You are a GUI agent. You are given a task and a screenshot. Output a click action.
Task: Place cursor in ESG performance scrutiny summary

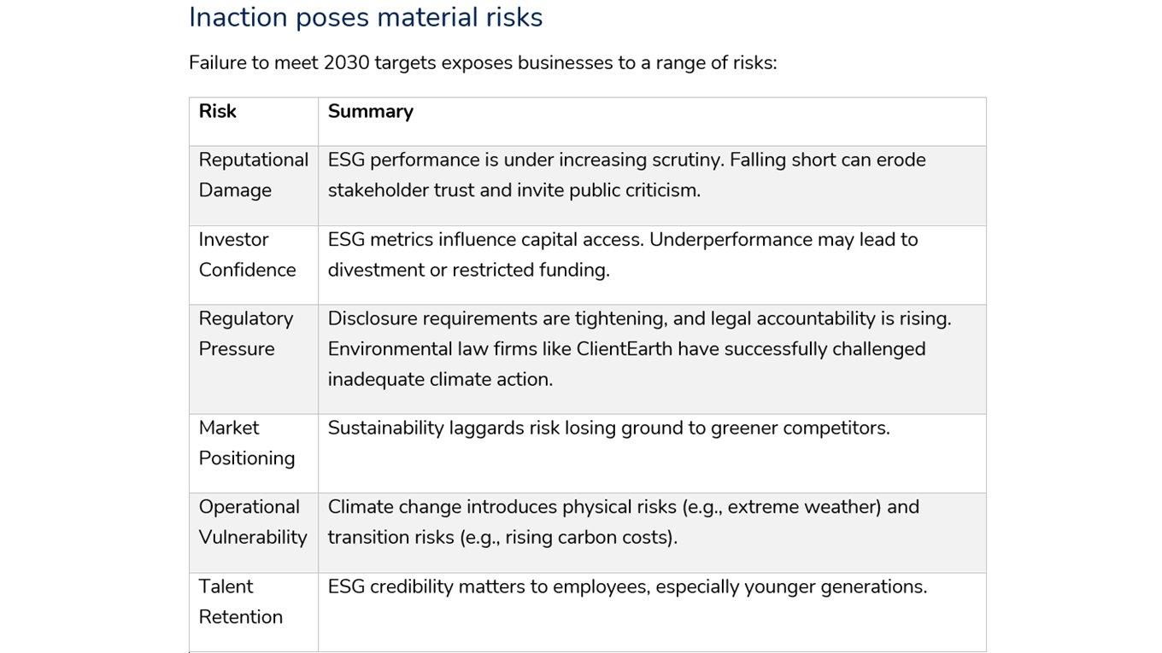click(x=626, y=160)
